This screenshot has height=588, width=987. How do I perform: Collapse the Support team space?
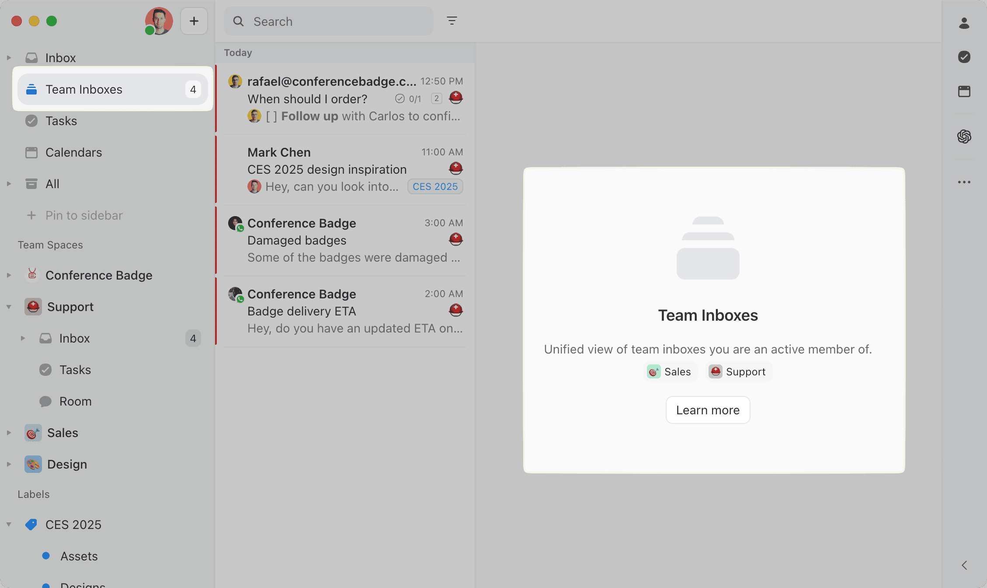[x=9, y=307]
